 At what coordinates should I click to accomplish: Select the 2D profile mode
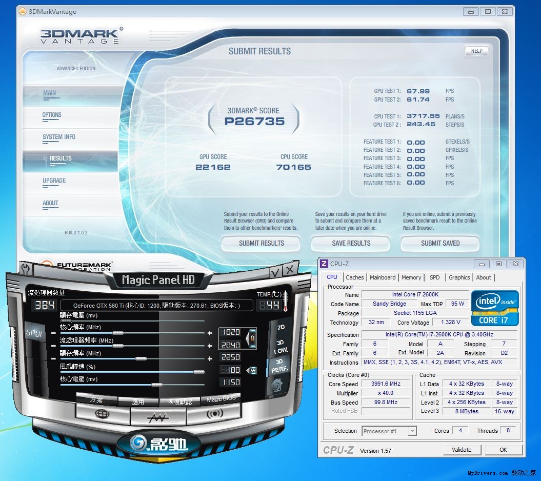click(281, 327)
